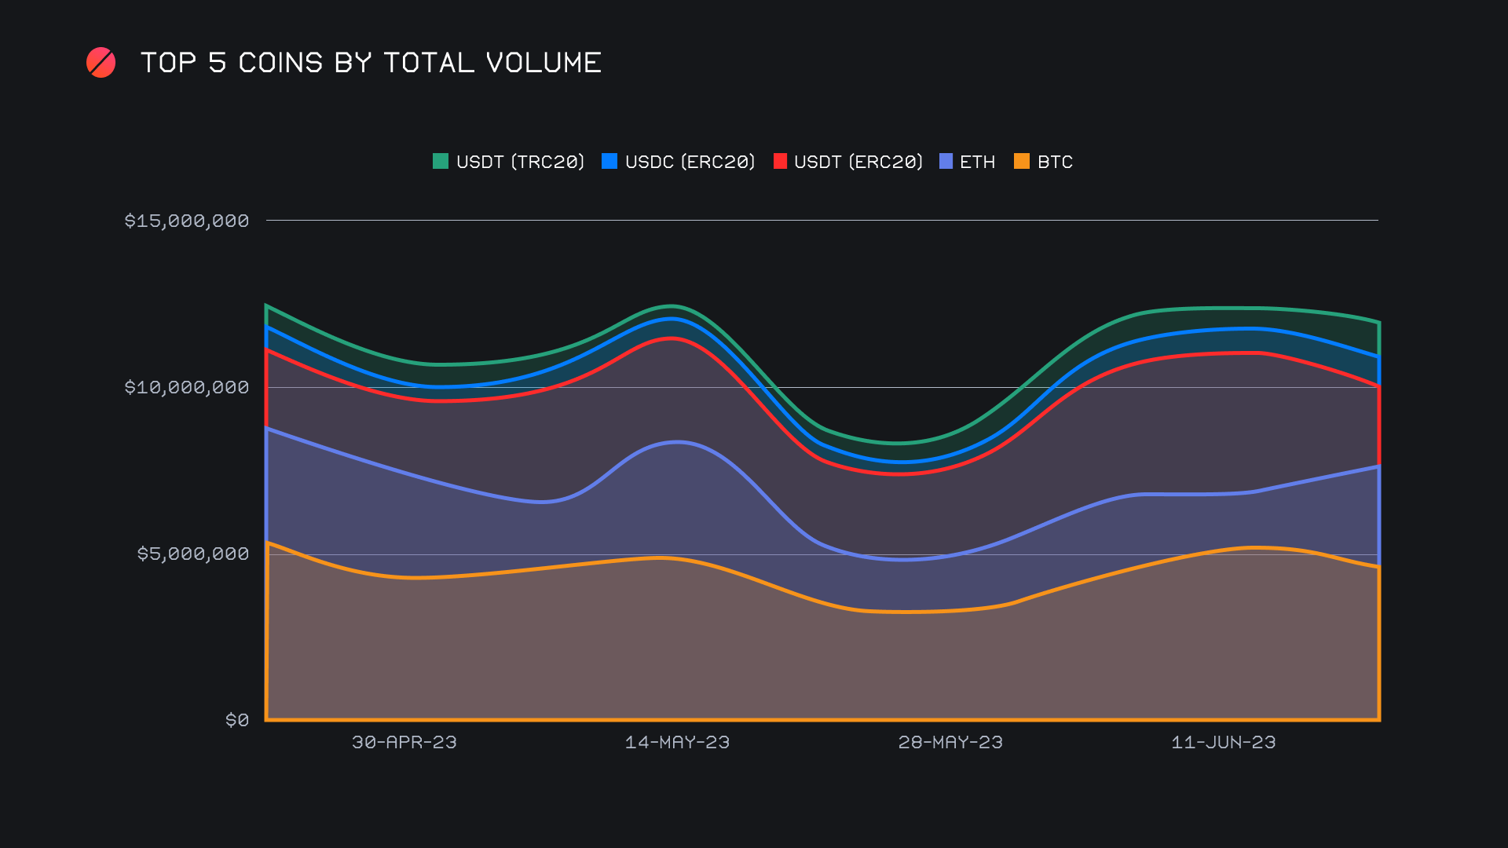Click the green USDT (TRC20) legend swatch
1508x848 pixels.
click(441, 162)
